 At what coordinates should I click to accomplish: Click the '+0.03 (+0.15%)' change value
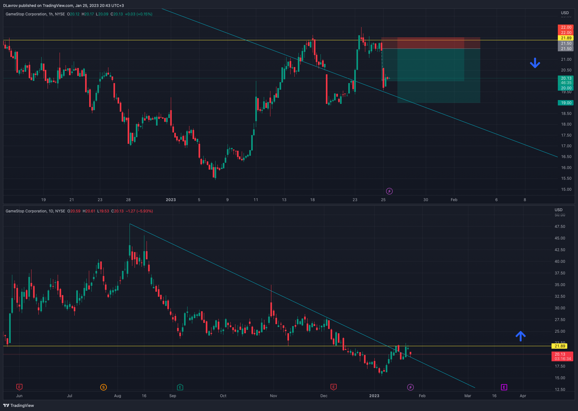coord(139,14)
